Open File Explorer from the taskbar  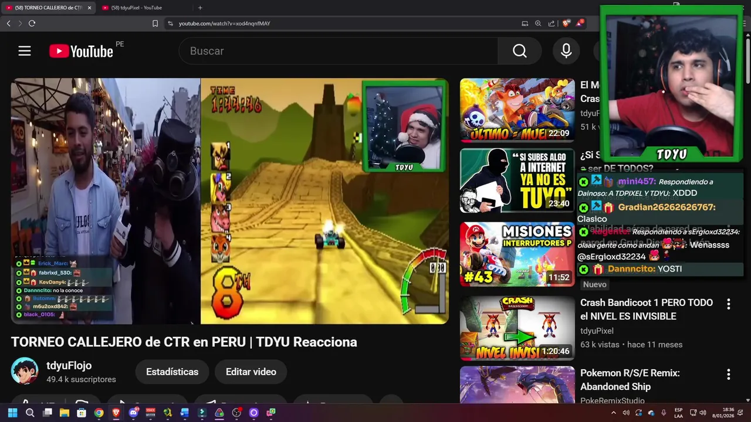(65, 413)
